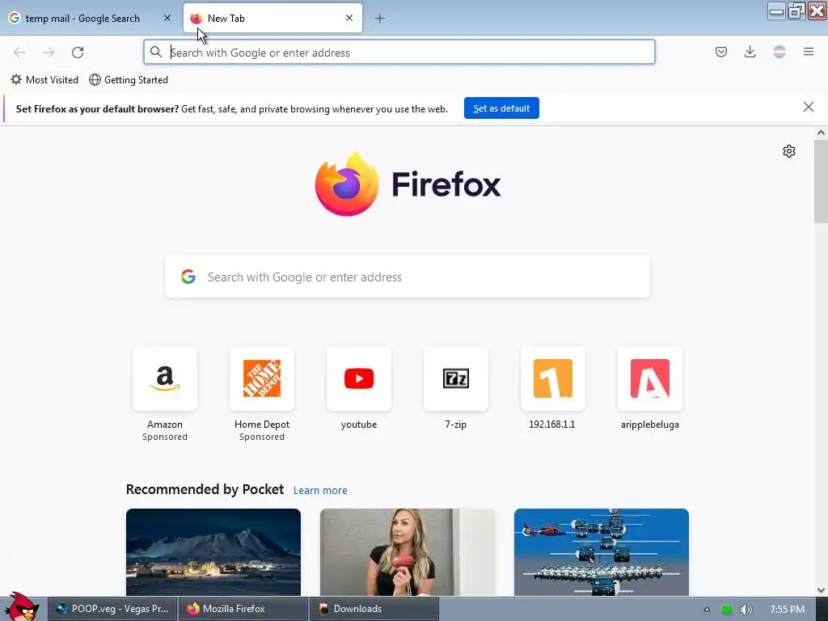Viewport: 828px width, 621px height.
Task: Click Learn more link beside Pocket
Action: click(x=320, y=491)
